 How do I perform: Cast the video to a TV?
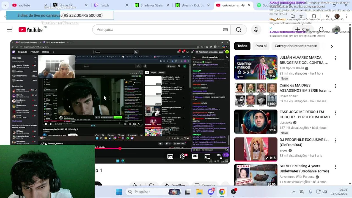207,156
